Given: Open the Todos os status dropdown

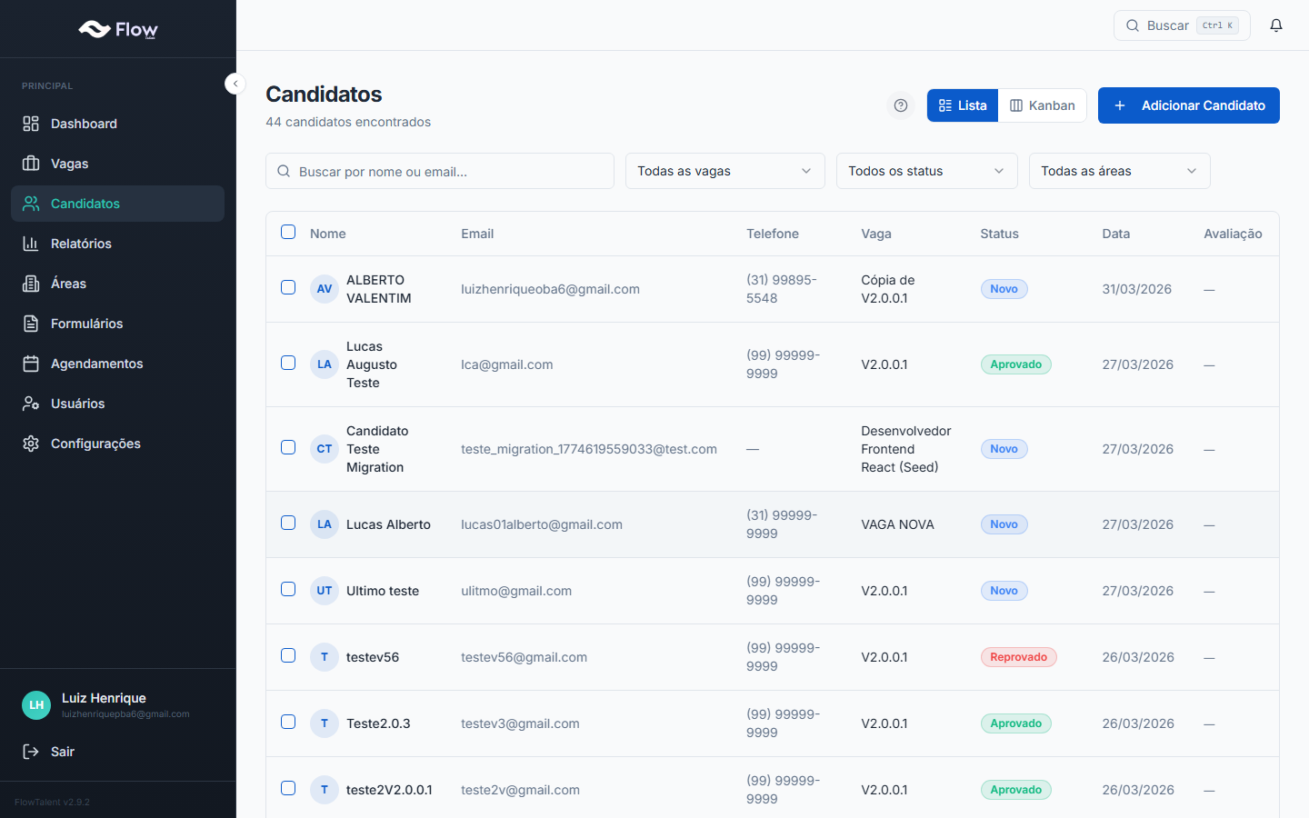Looking at the screenshot, I should point(926,171).
